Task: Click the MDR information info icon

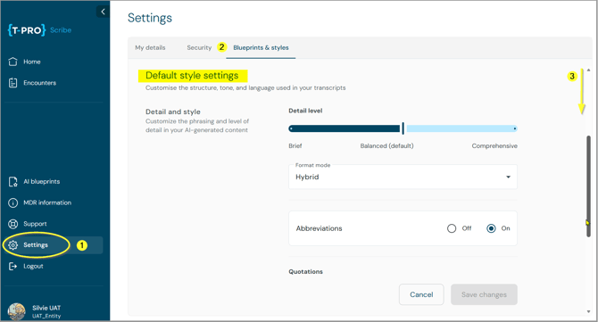Action: point(13,202)
